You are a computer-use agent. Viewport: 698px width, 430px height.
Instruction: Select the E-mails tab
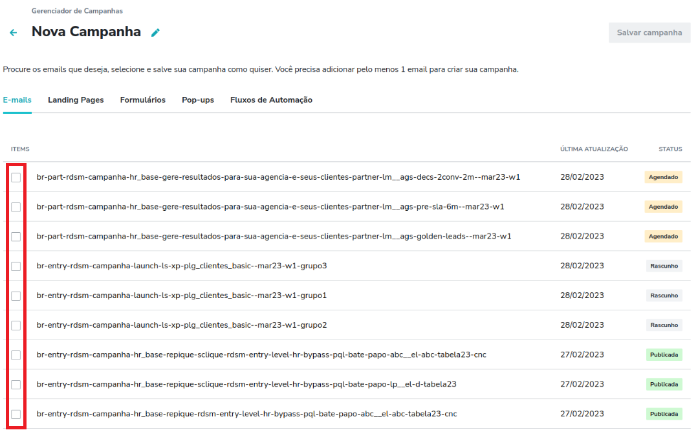17,100
